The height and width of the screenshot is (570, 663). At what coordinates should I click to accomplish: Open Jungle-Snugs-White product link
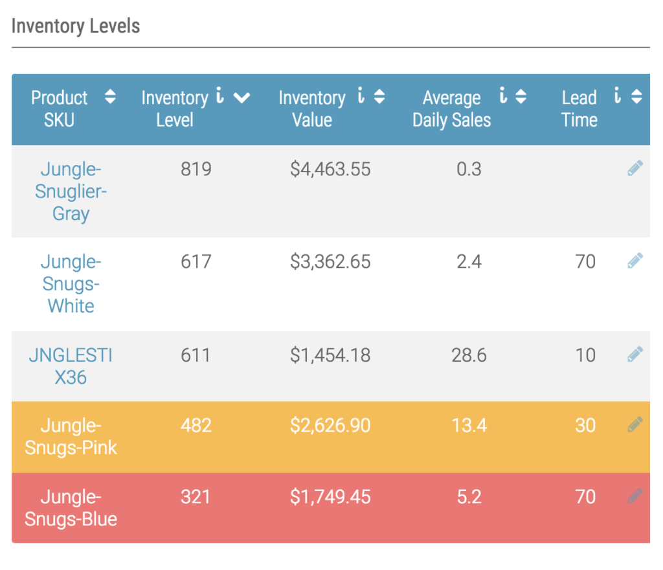pos(71,283)
